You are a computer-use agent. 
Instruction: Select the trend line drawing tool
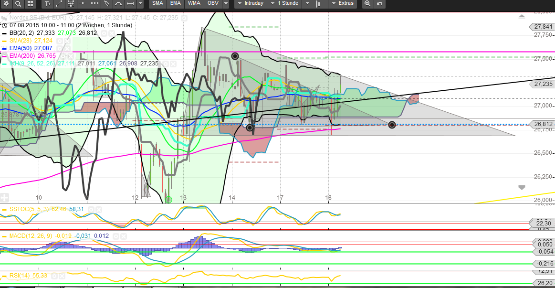pyautogui.click(x=59, y=3)
